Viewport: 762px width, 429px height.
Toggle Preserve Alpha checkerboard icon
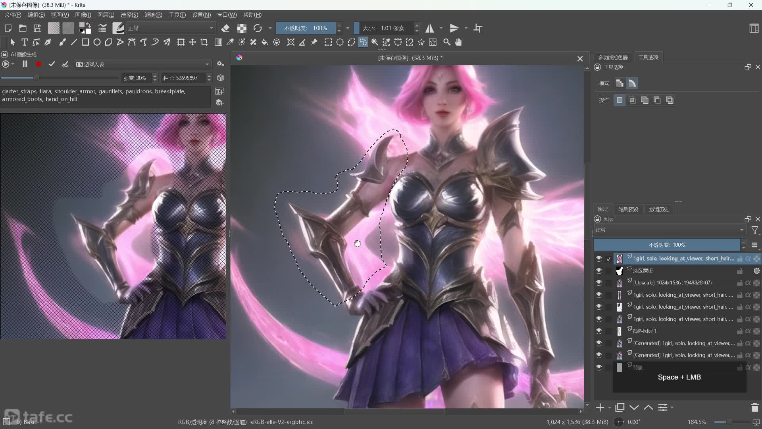(x=242, y=28)
